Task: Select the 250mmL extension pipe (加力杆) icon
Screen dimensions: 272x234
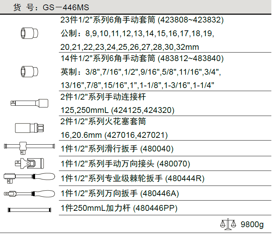Action: (x=29, y=209)
